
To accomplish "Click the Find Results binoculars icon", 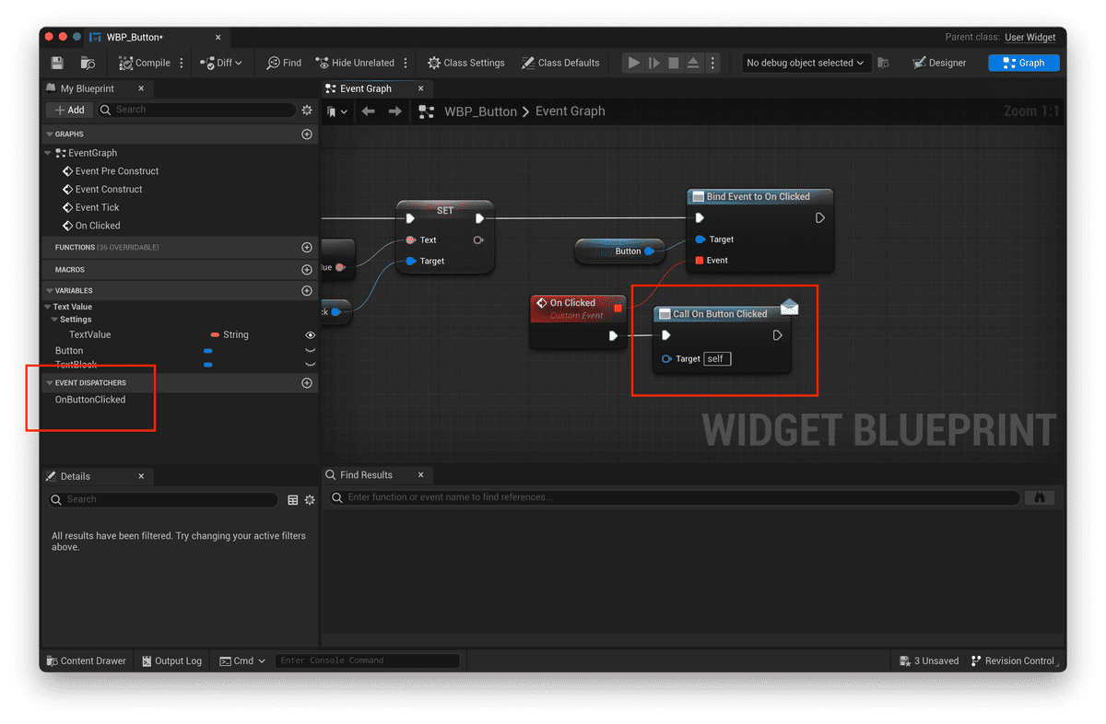I will click(x=1039, y=497).
